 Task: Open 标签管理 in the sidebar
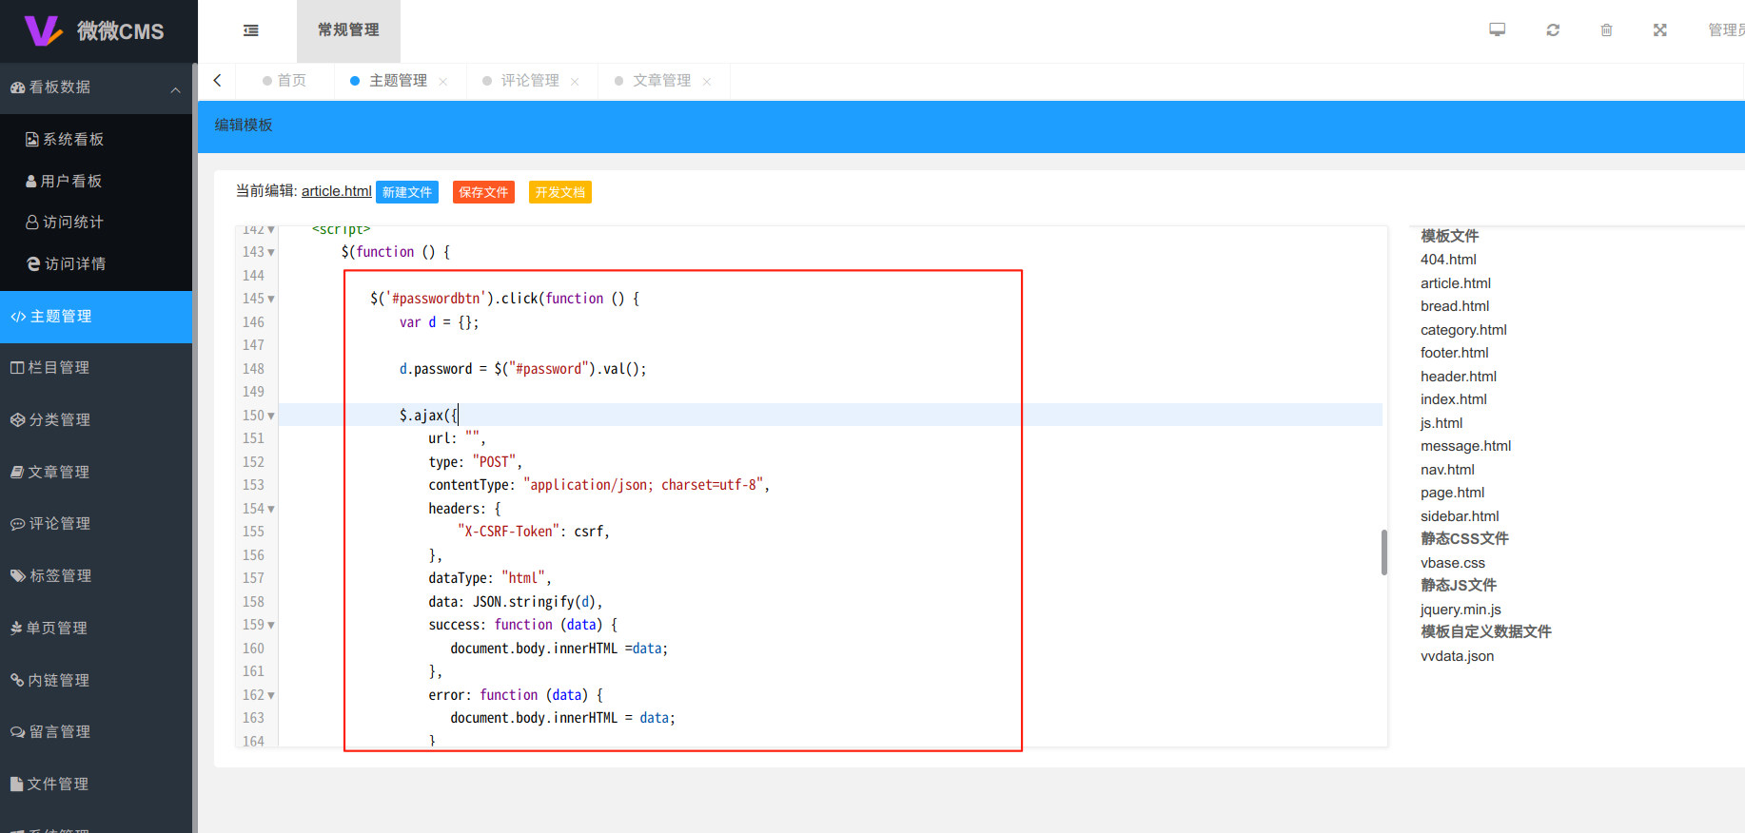pyautogui.click(x=60, y=576)
